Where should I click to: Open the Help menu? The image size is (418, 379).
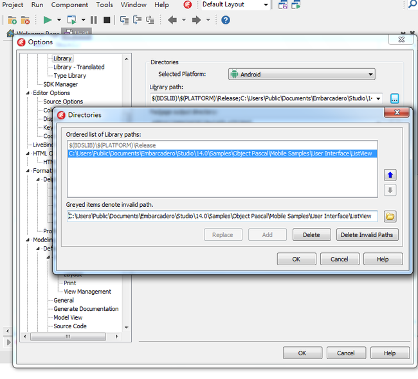point(161,4)
